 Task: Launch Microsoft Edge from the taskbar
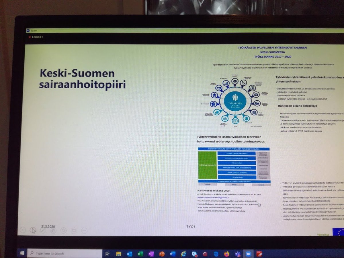click(216, 254)
